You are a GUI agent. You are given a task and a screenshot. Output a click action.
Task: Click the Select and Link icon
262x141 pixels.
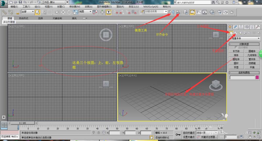(4, 12)
